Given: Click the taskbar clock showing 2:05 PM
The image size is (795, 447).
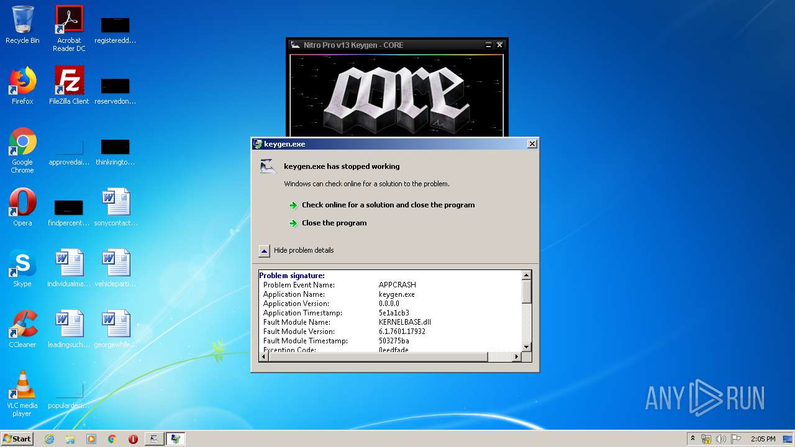Looking at the screenshot, I should [x=763, y=439].
